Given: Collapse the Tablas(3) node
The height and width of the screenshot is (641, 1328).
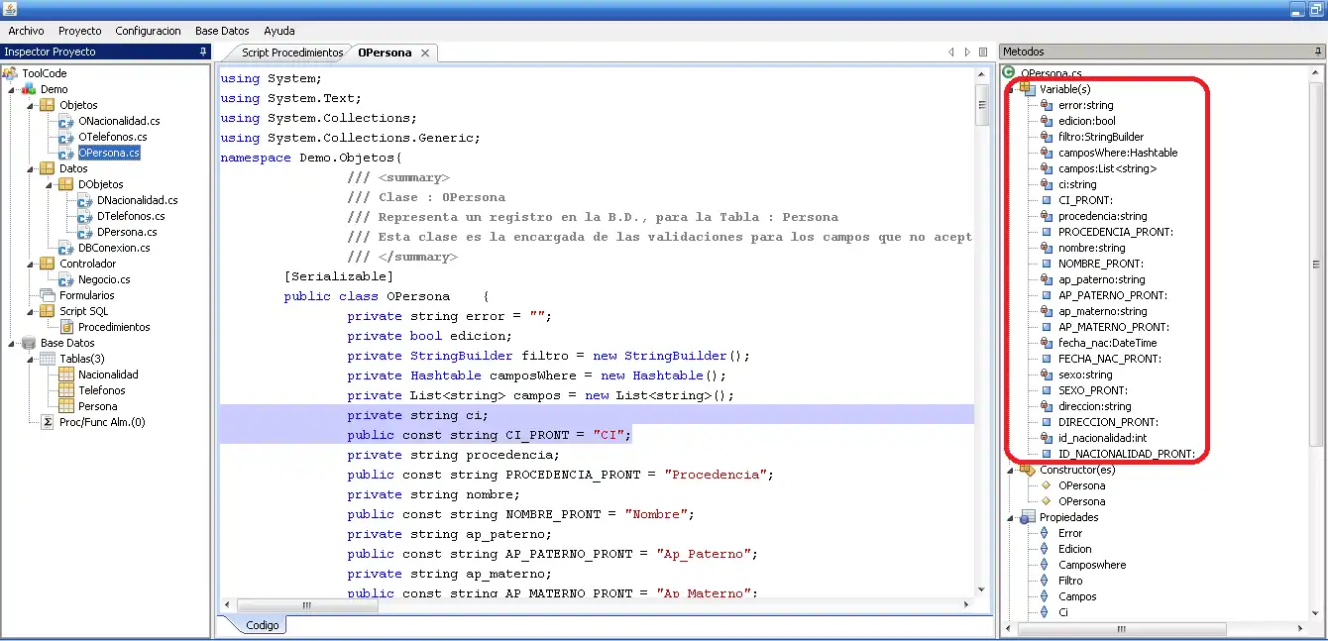Looking at the screenshot, I should point(32,359).
